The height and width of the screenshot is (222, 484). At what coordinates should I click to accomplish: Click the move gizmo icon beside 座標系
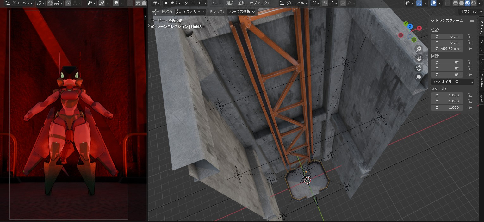coord(155,11)
